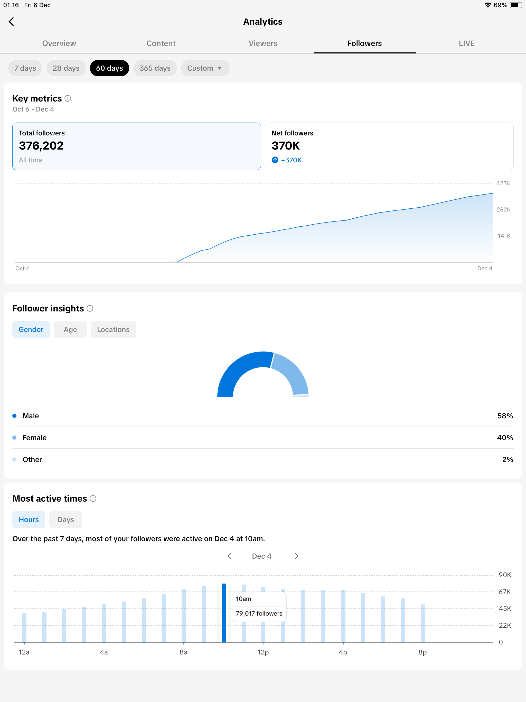Screen dimensions: 526x702
Task: Select 60 days range
Action: click(x=109, y=68)
